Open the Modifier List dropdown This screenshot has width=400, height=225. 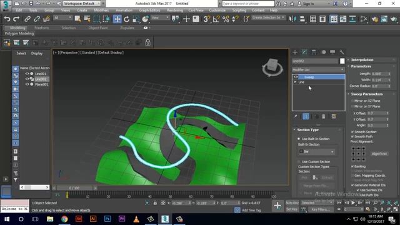pos(318,69)
